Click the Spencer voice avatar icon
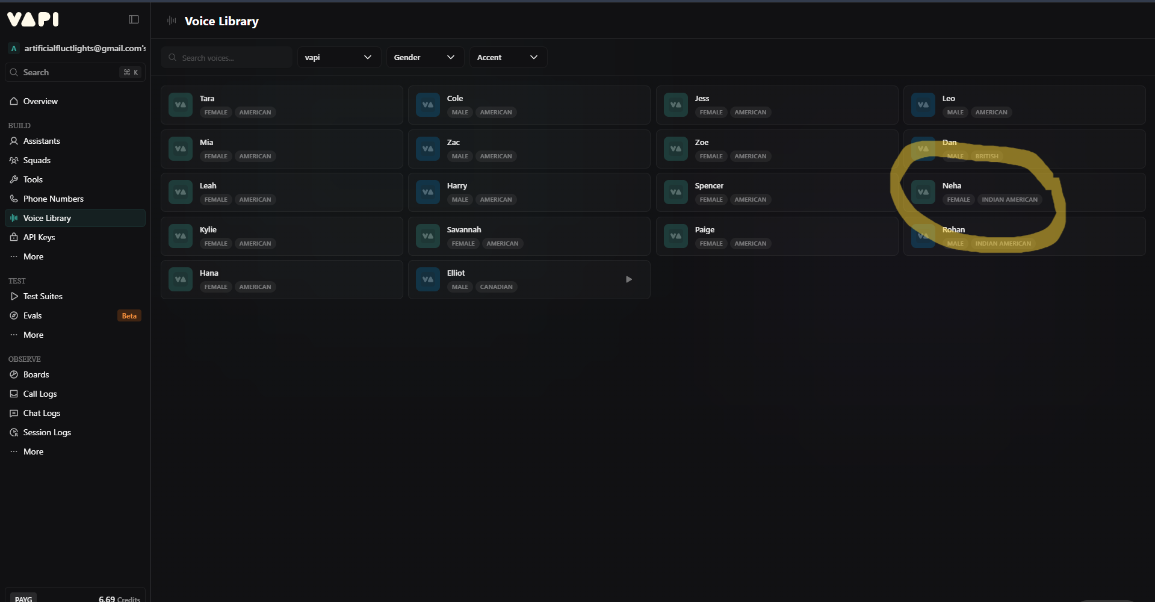 click(676, 192)
